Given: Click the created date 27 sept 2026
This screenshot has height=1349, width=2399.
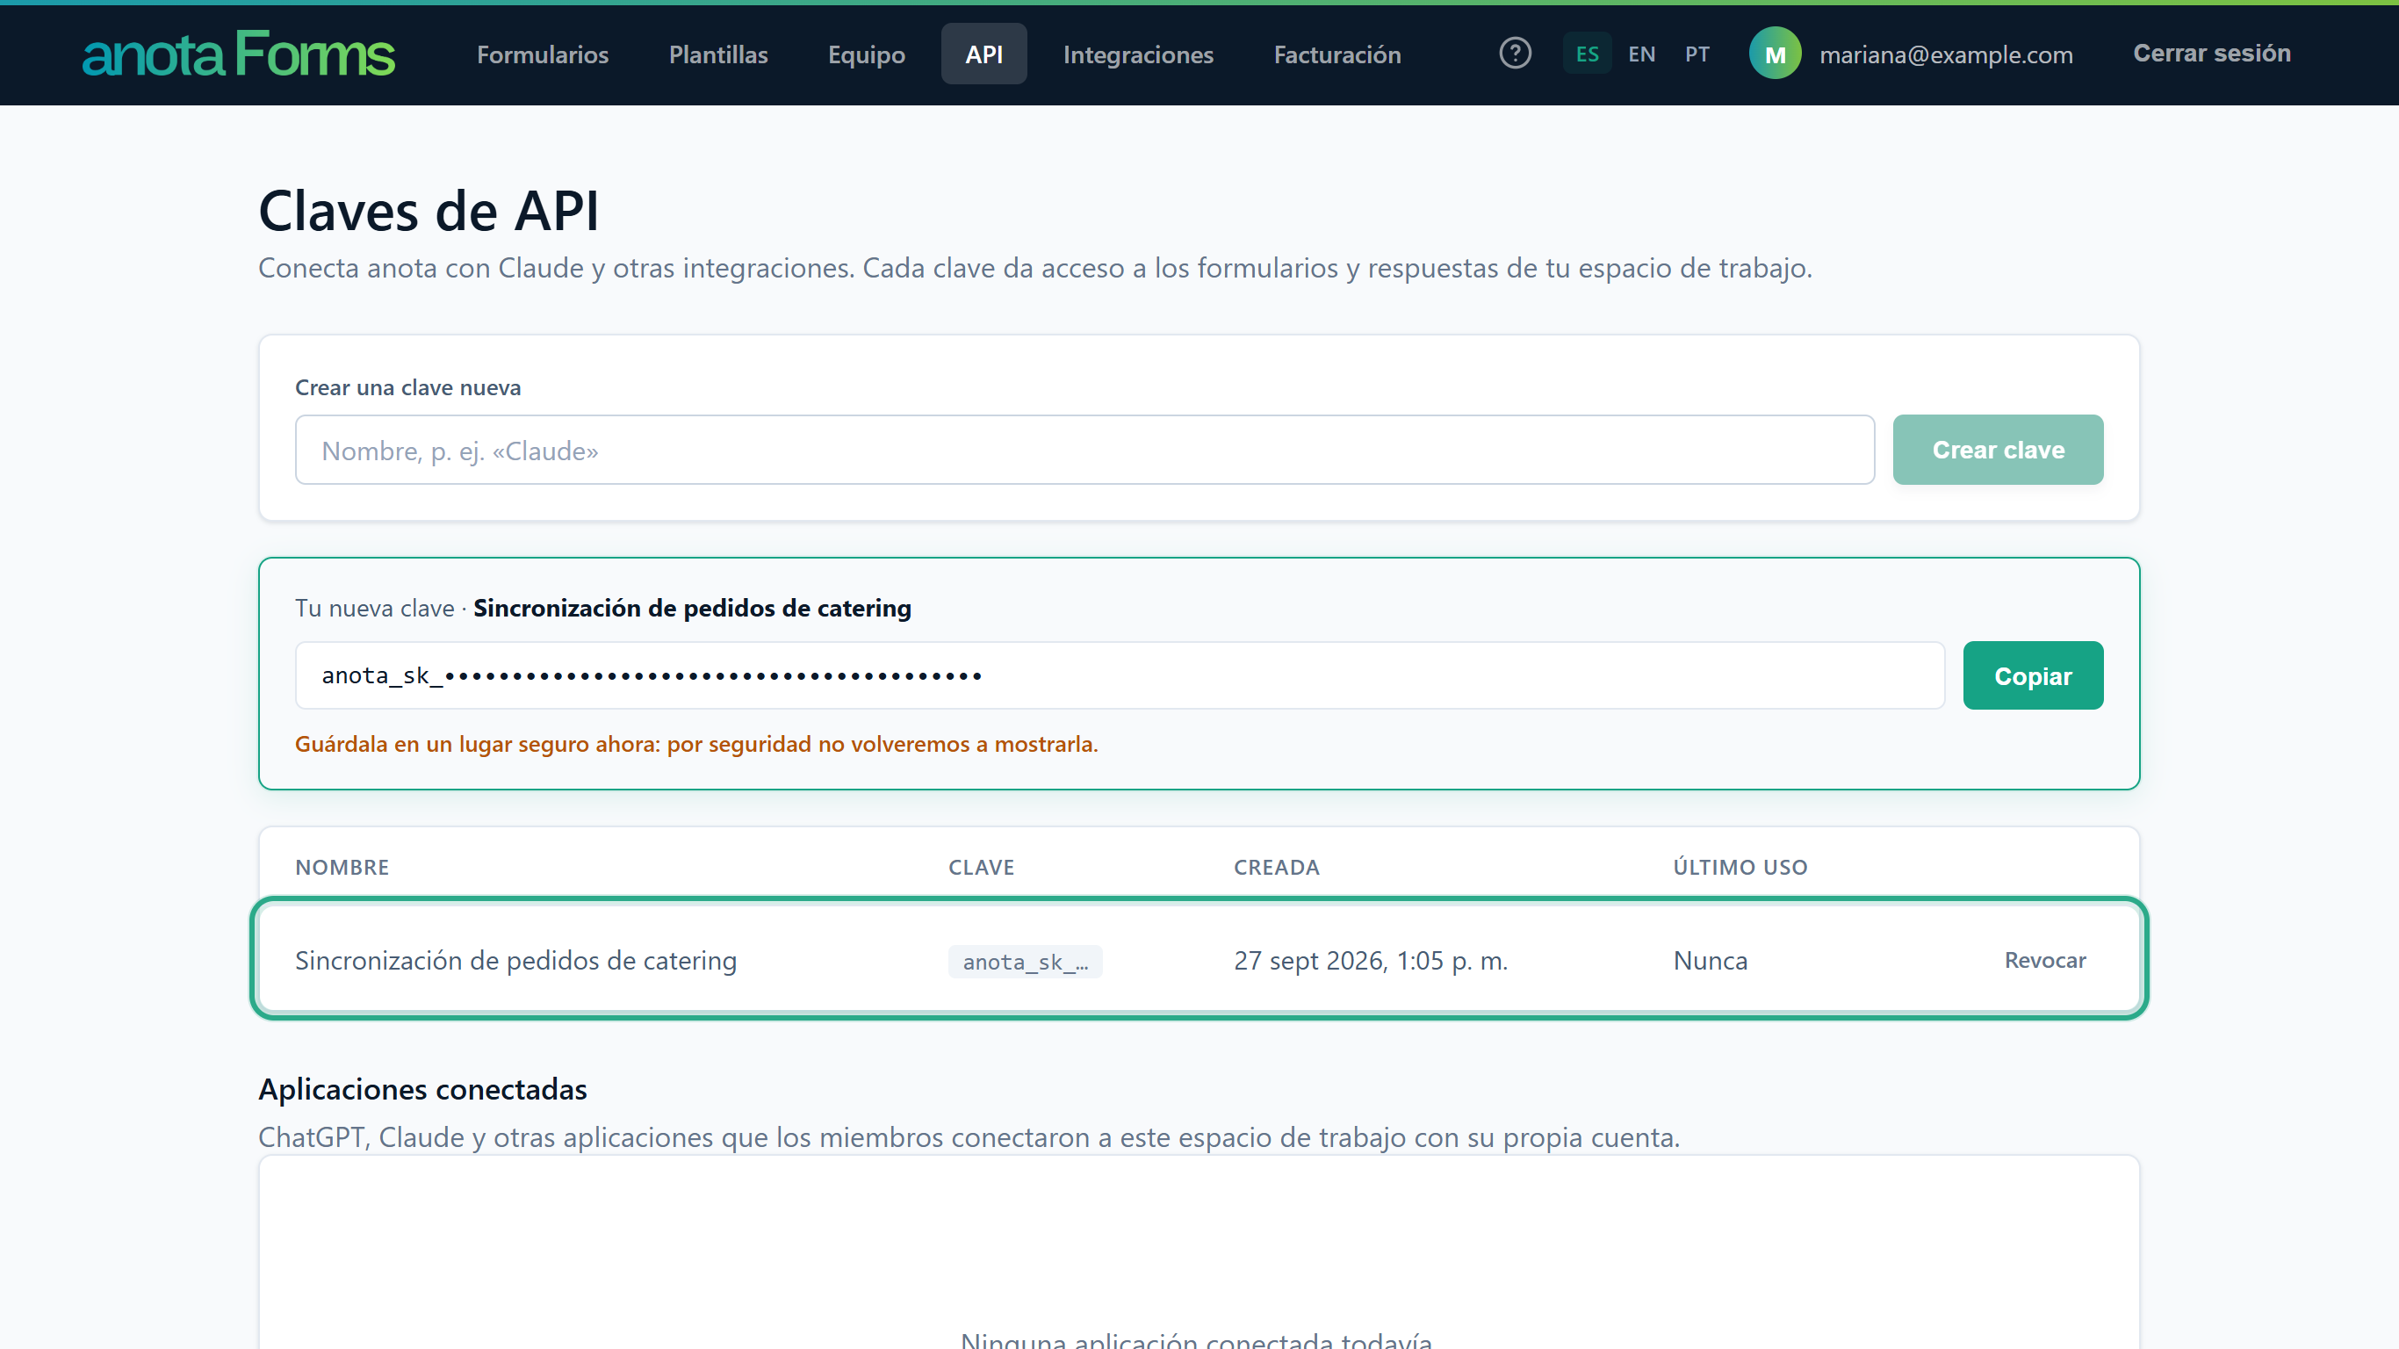Looking at the screenshot, I should [x=1370, y=960].
